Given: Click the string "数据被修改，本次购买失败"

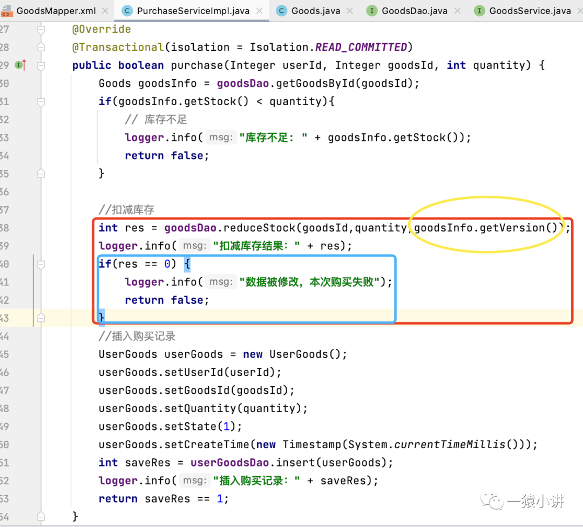Looking at the screenshot, I should point(309,282).
